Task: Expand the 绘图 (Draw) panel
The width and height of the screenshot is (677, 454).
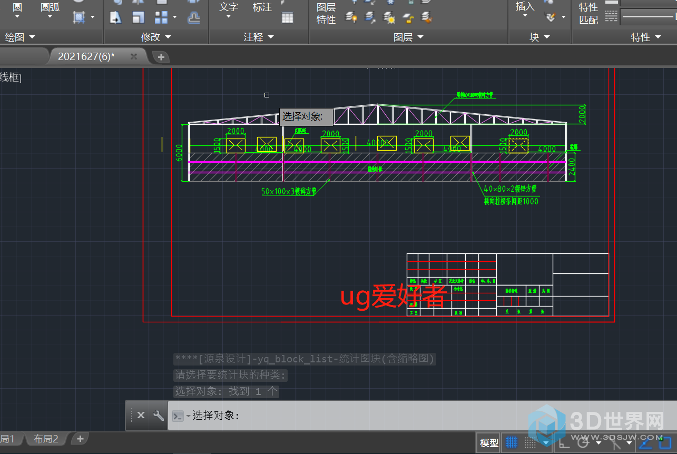Action: click(20, 37)
